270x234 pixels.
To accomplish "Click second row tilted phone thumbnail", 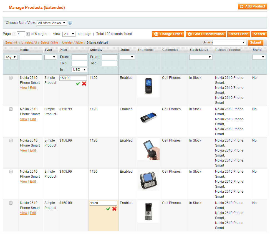I will 148,118.
